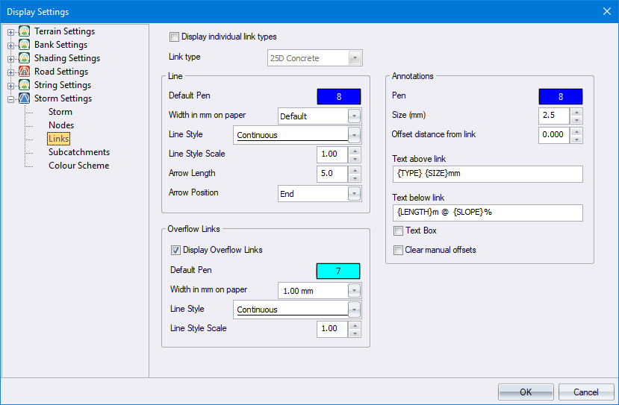Screen dimensions: 619x405
Task: Select Colour Scheme in the settings tree
Action: pyautogui.click(x=79, y=166)
